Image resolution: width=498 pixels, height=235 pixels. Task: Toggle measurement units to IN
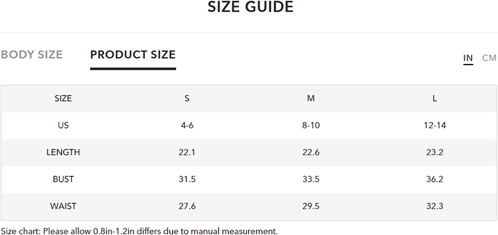click(x=468, y=58)
